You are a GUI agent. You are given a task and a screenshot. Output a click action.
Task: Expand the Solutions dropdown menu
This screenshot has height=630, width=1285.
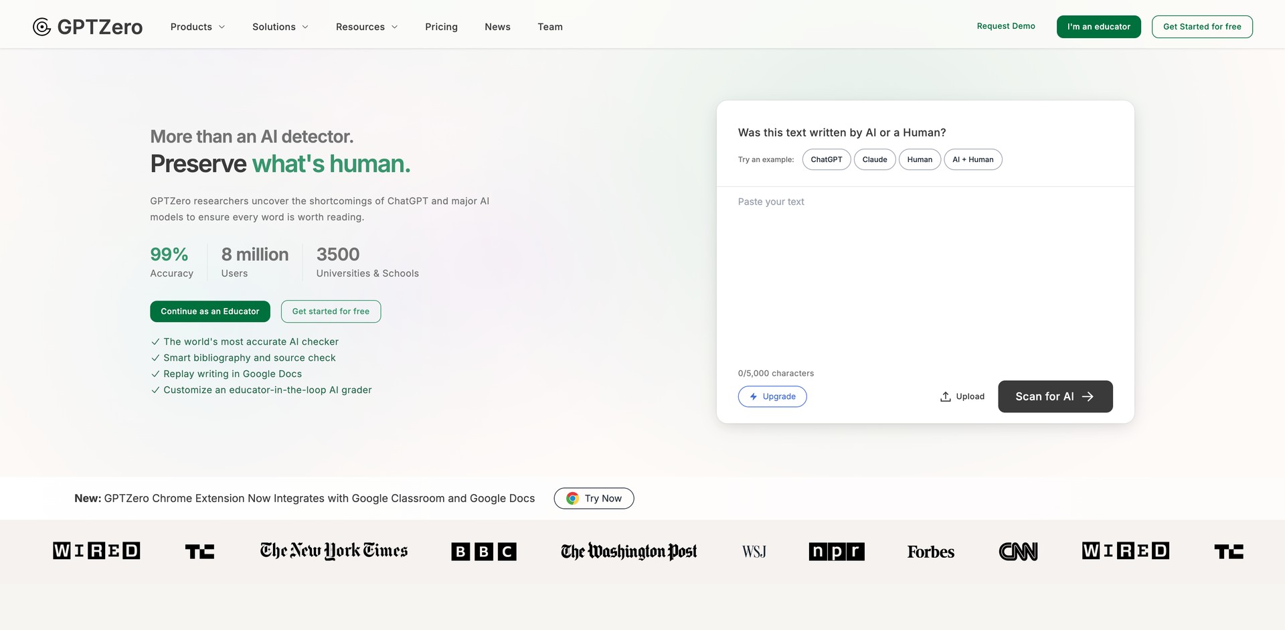280,27
